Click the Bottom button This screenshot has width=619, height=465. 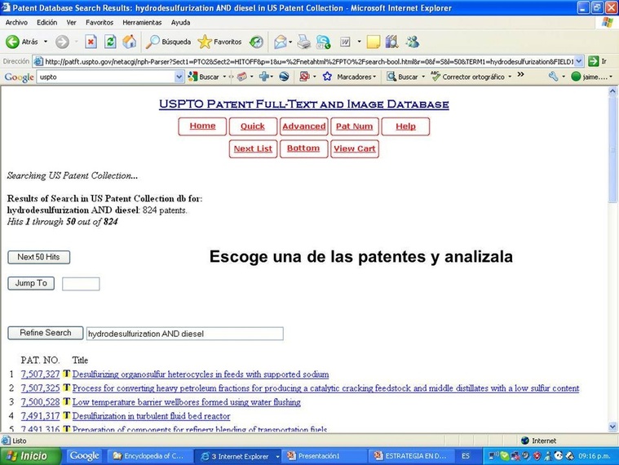click(x=303, y=148)
